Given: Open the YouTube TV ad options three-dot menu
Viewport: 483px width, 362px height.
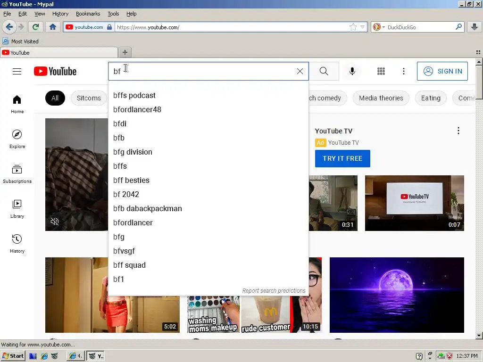Looking at the screenshot, I should click(458, 131).
